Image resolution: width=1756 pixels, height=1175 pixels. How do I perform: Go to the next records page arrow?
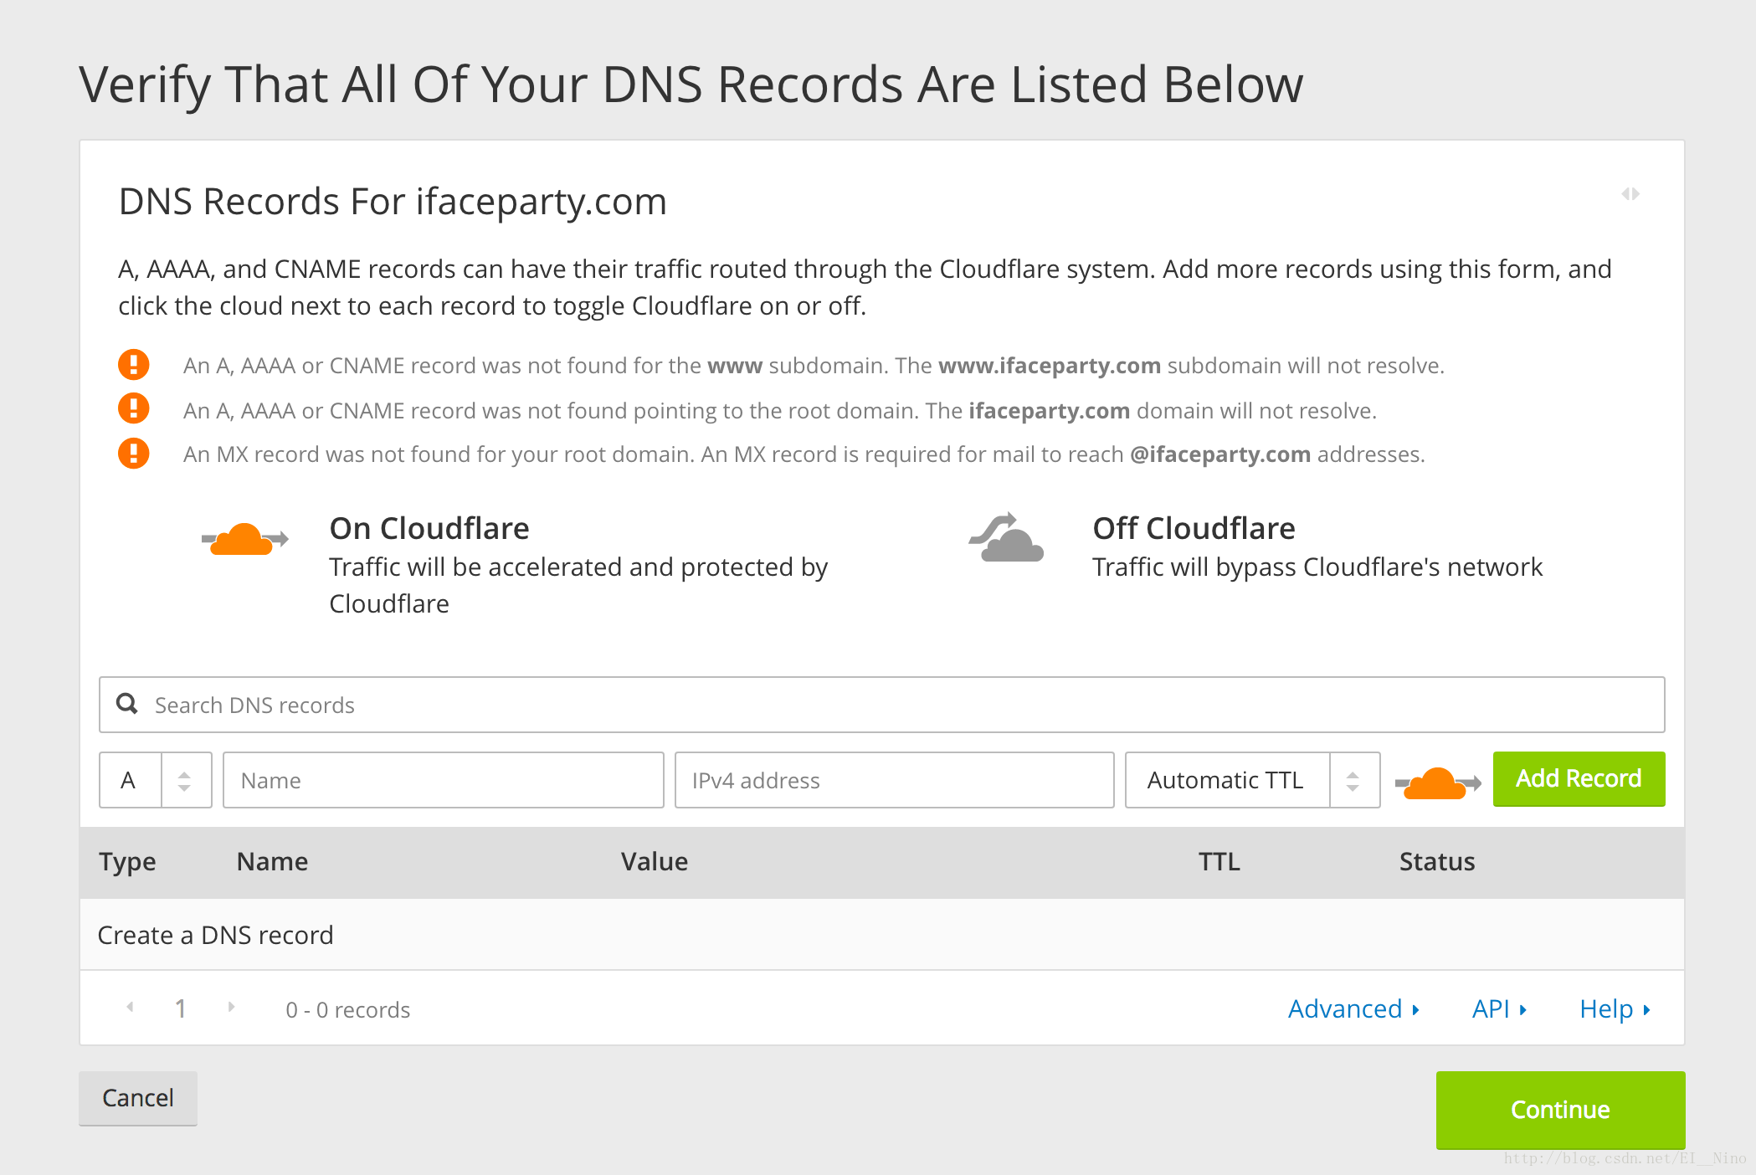coord(231,1007)
